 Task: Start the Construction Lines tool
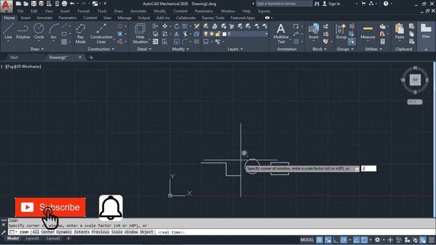point(102,33)
